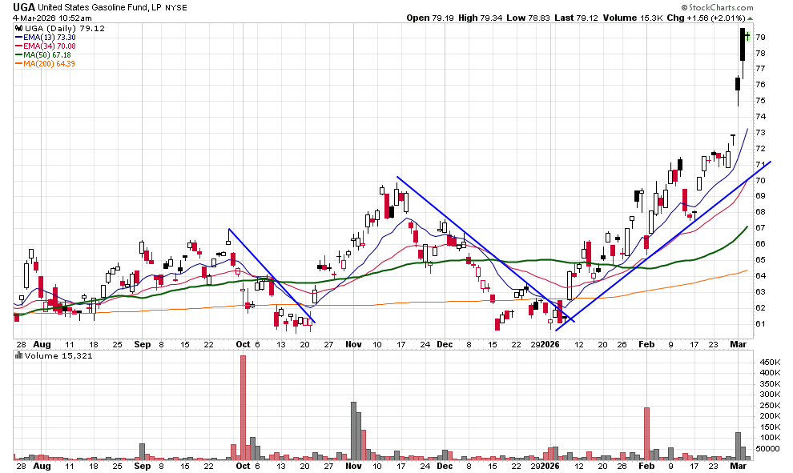Click the 79 label on the price axis
The height and width of the screenshot is (473, 793).
tap(761, 38)
